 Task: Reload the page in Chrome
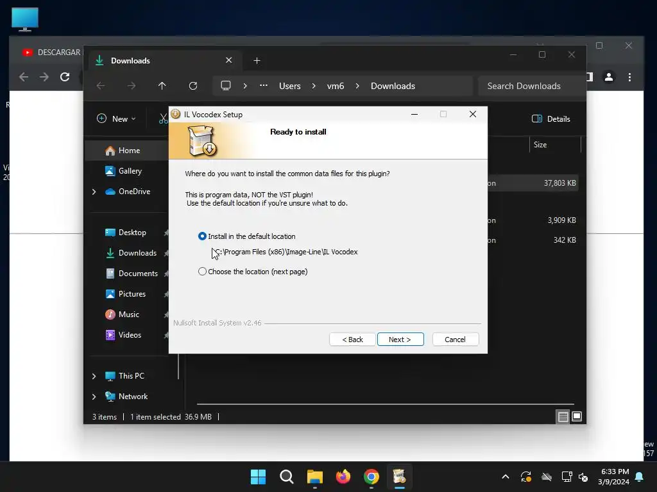pos(65,77)
